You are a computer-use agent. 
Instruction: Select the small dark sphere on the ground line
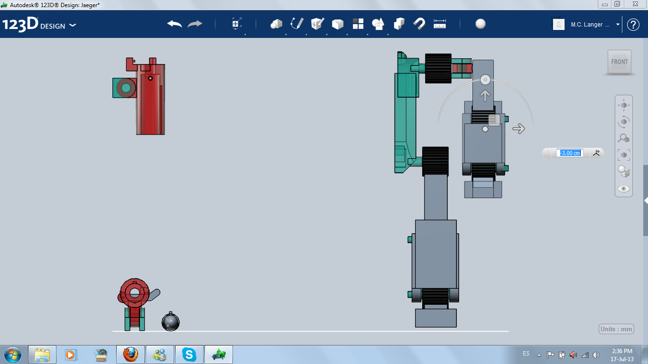click(170, 322)
